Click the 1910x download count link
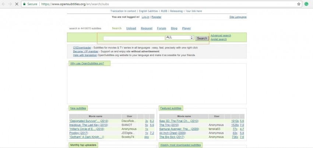The width and height of the screenshot is (313, 148). tap(235, 121)
